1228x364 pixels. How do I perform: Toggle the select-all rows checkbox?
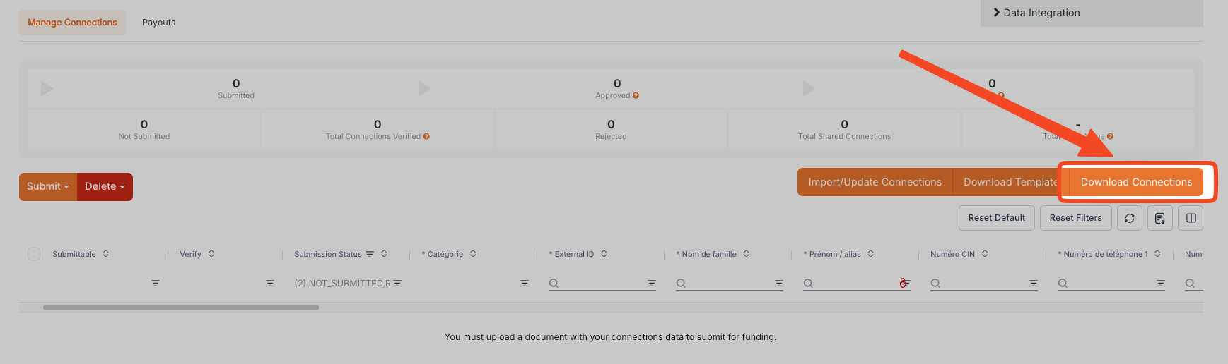(34, 254)
